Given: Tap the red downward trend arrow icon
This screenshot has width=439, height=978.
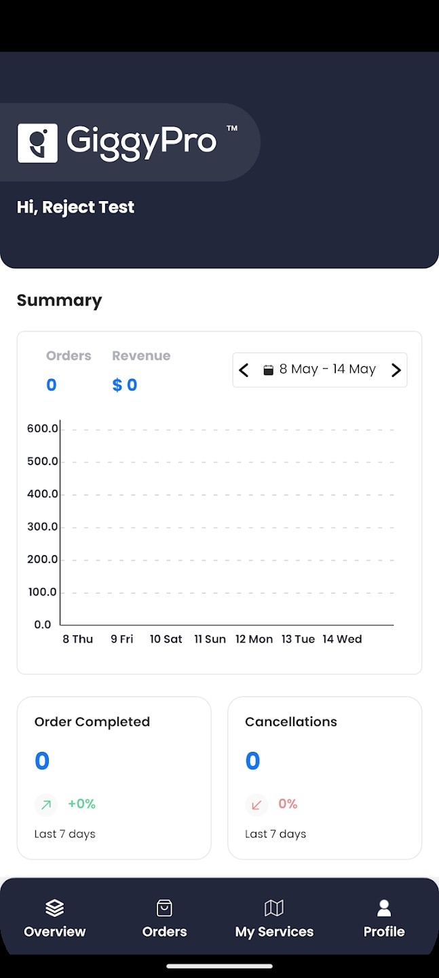Looking at the screenshot, I should point(256,805).
